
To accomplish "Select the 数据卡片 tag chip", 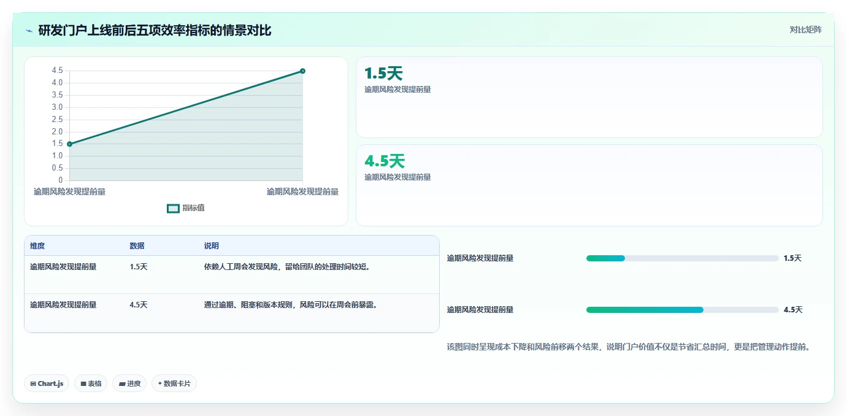I will (174, 383).
